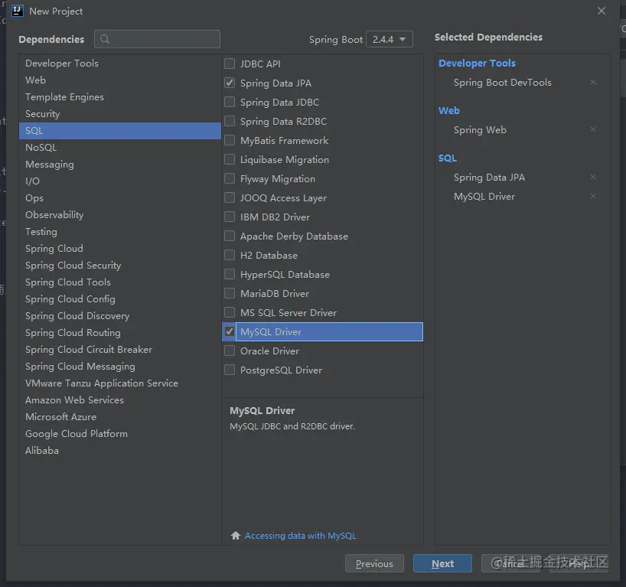
Task: Select the Web category in the dependencies list
Action: [36, 80]
